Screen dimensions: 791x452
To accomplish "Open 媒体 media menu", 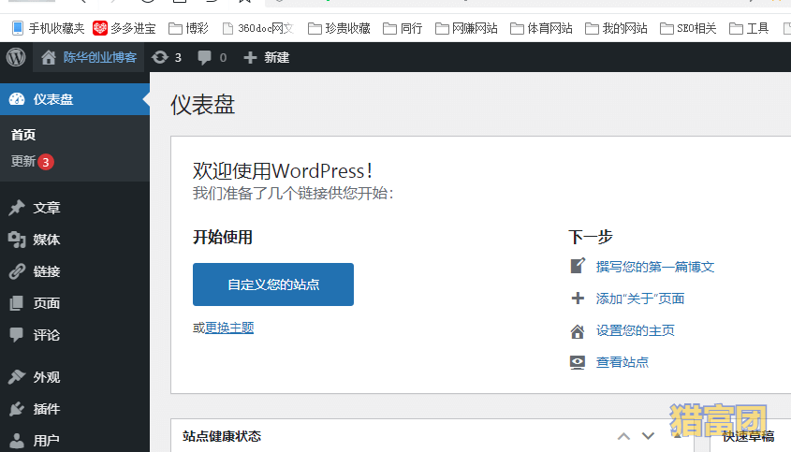I will [x=47, y=240].
